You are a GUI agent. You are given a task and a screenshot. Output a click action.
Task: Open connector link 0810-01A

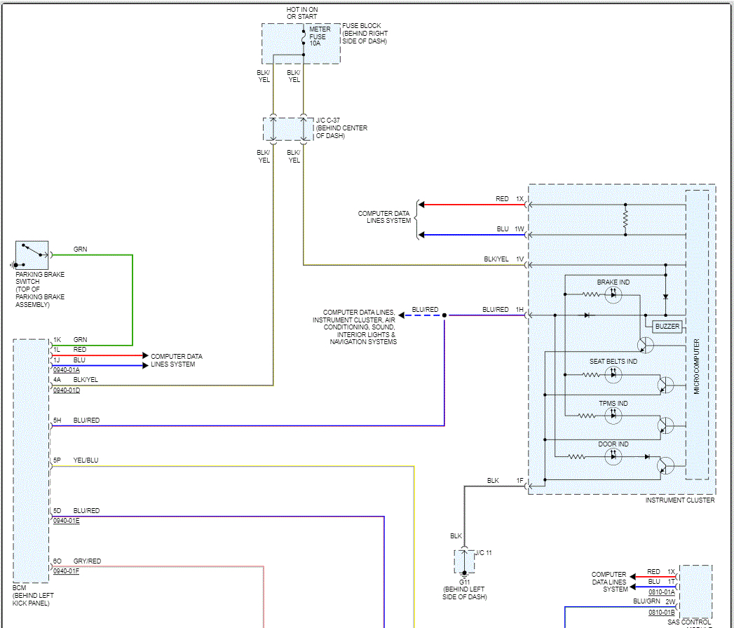[661, 592]
